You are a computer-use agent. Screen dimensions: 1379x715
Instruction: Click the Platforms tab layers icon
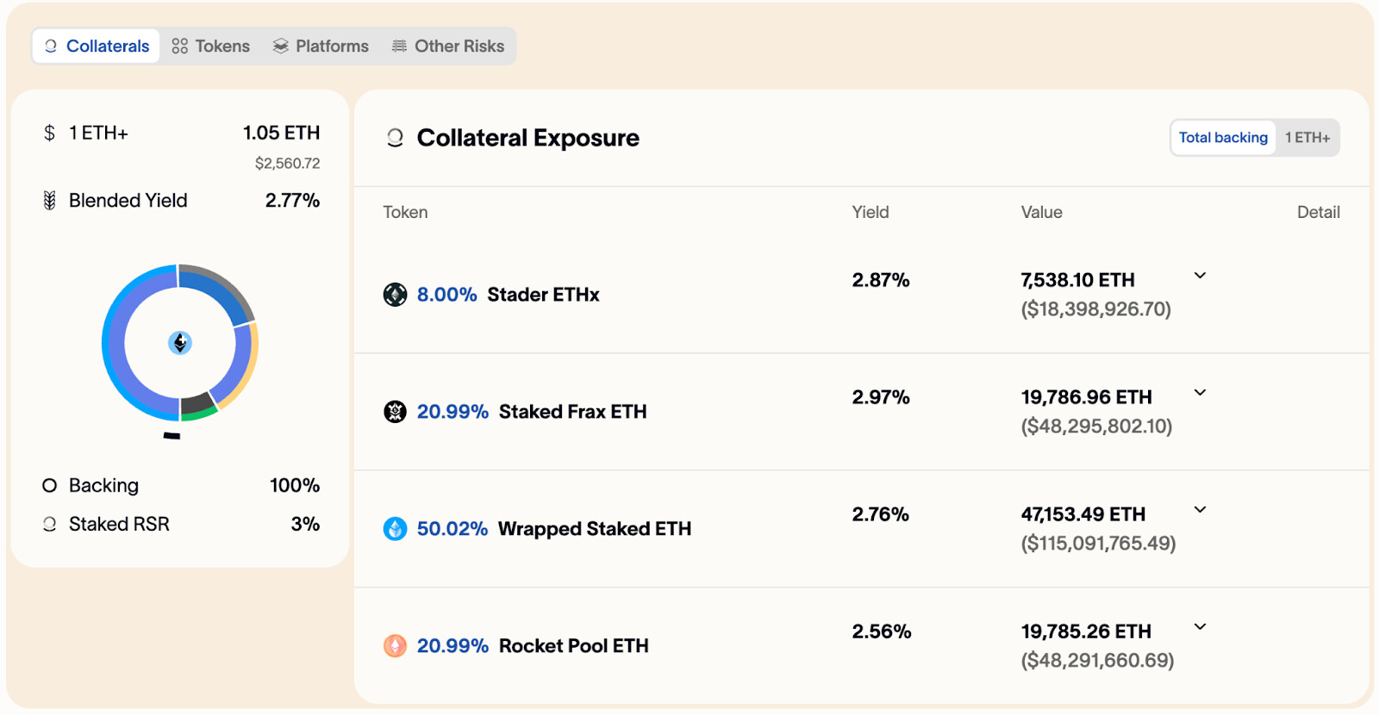pos(280,47)
